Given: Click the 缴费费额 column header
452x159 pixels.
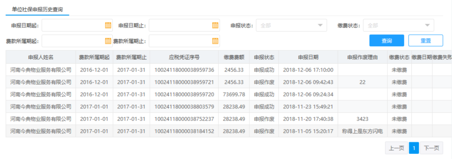Looking at the screenshot, I should [x=234, y=57].
